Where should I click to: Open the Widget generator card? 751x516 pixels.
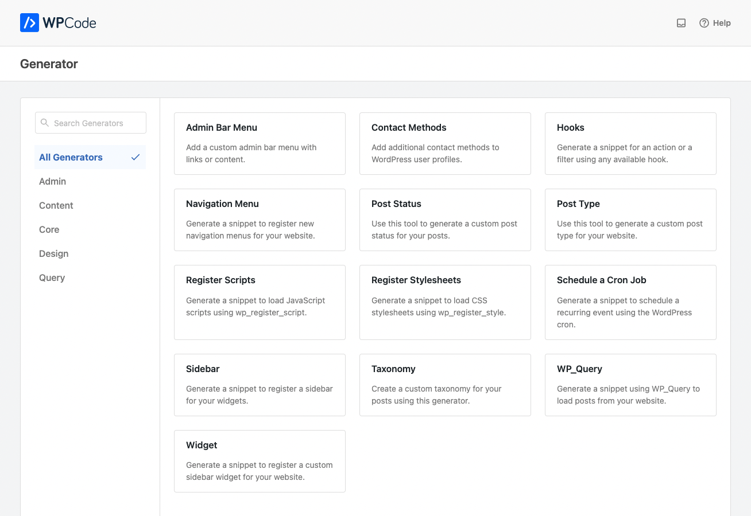pyautogui.click(x=260, y=461)
